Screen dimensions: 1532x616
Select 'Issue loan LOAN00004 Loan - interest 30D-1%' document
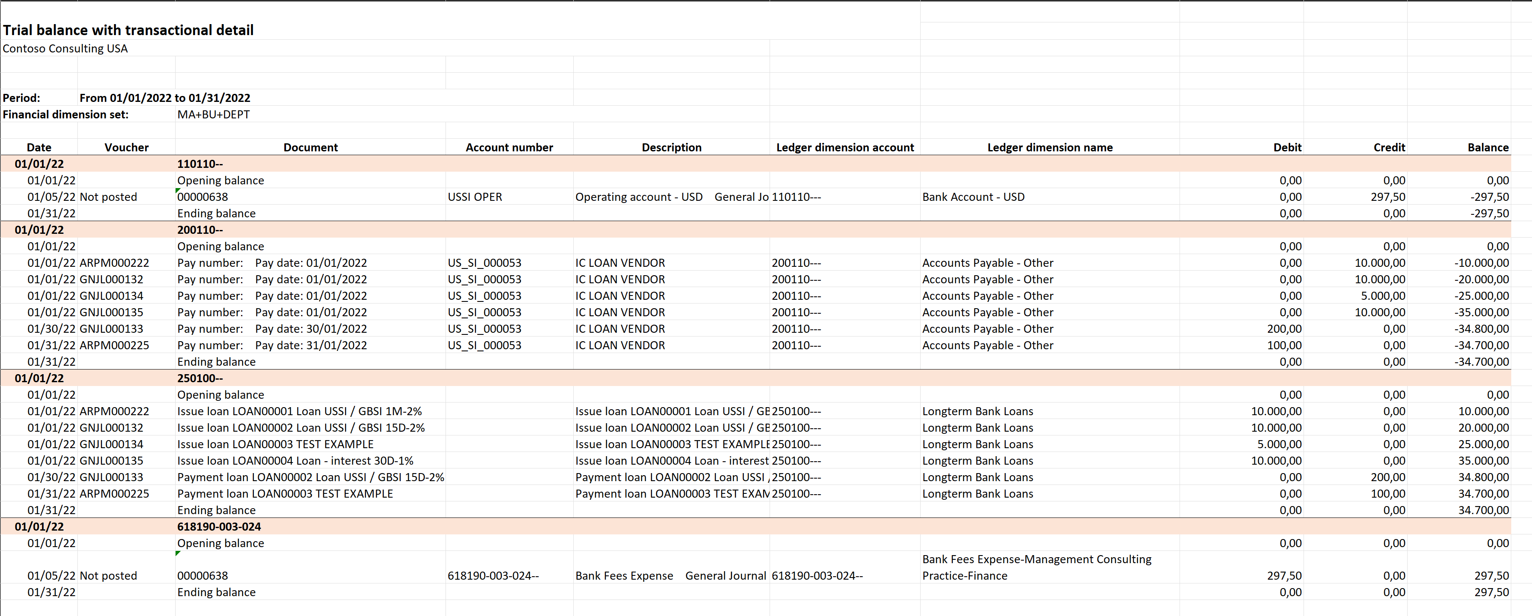pyautogui.click(x=295, y=461)
